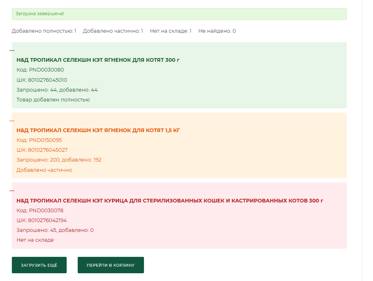Image resolution: width=373 pixels, height=281 pixels.
Task: Click orange 'Добавлено частично' status line
Action: coord(44,170)
